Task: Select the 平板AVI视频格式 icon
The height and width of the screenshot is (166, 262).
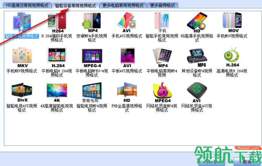Action: click(x=127, y=57)
